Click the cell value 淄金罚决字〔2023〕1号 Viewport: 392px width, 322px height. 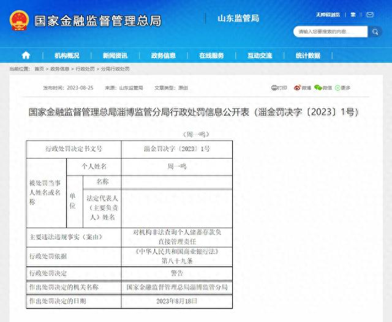coord(177,149)
